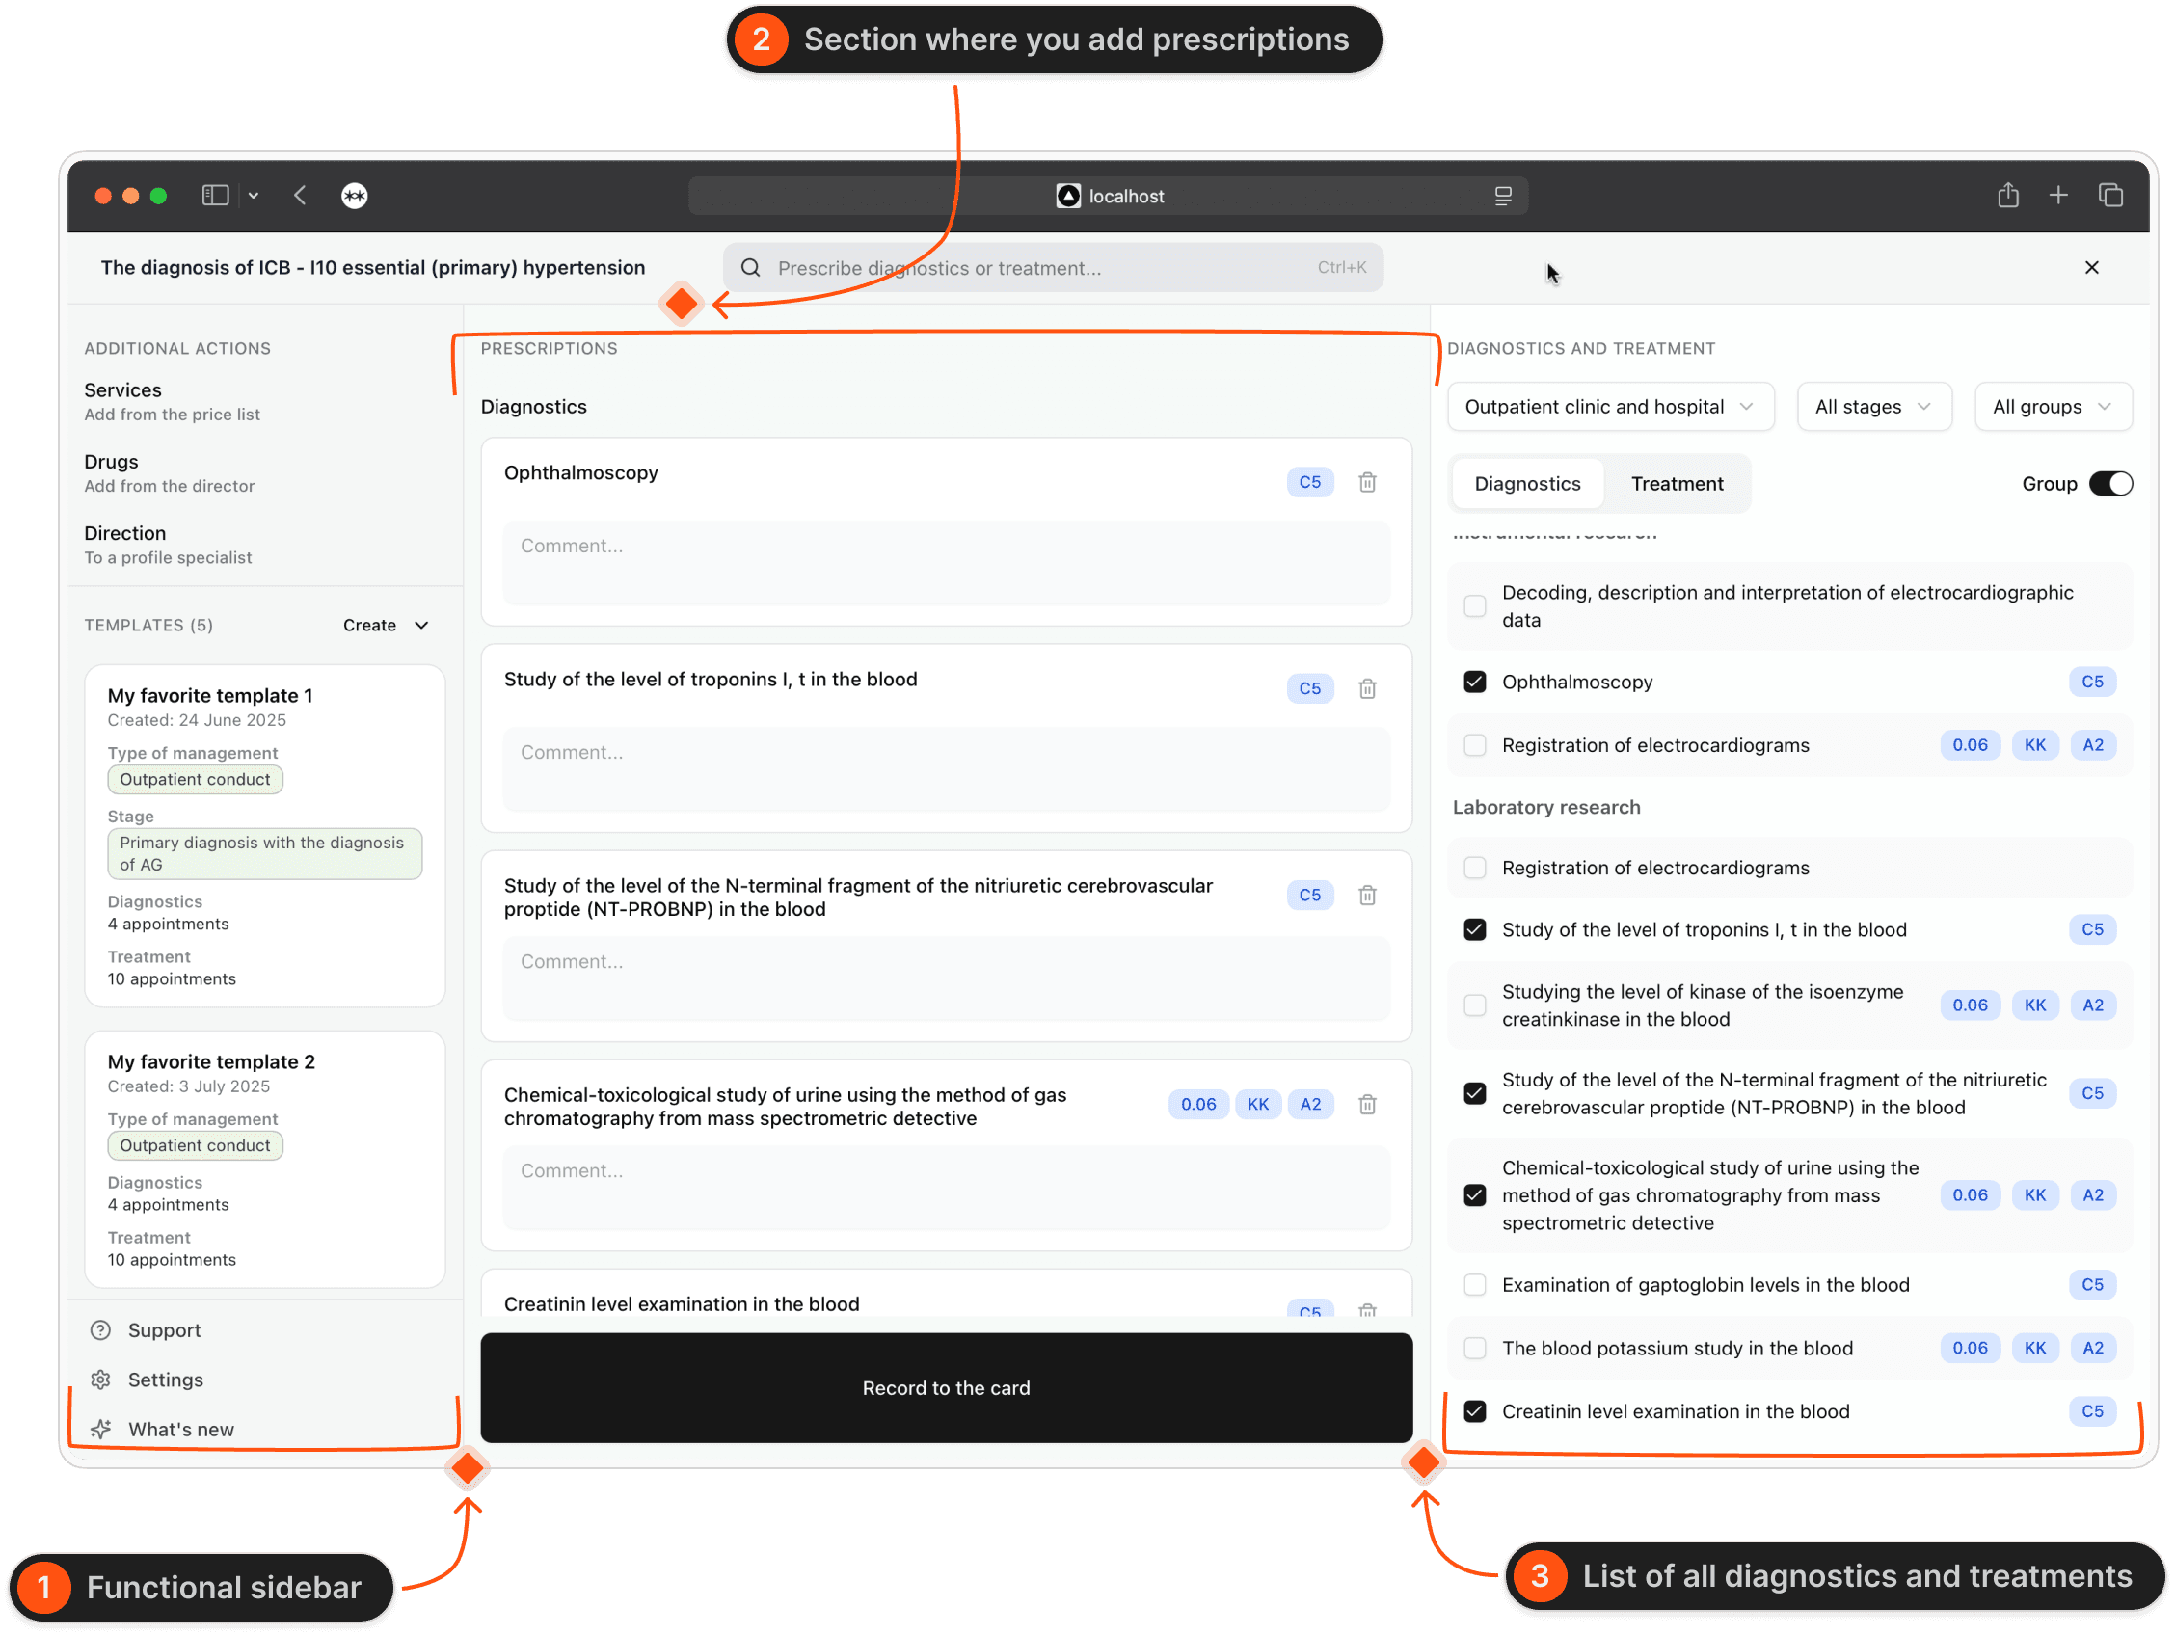The height and width of the screenshot is (1635, 2175).
Task: Check The blood potassium study checkbox
Action: 1474,1348
